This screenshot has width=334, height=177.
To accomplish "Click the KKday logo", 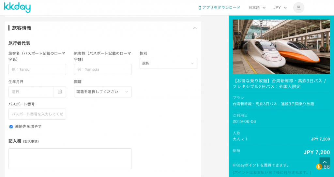I will click(x=17, y=7).
